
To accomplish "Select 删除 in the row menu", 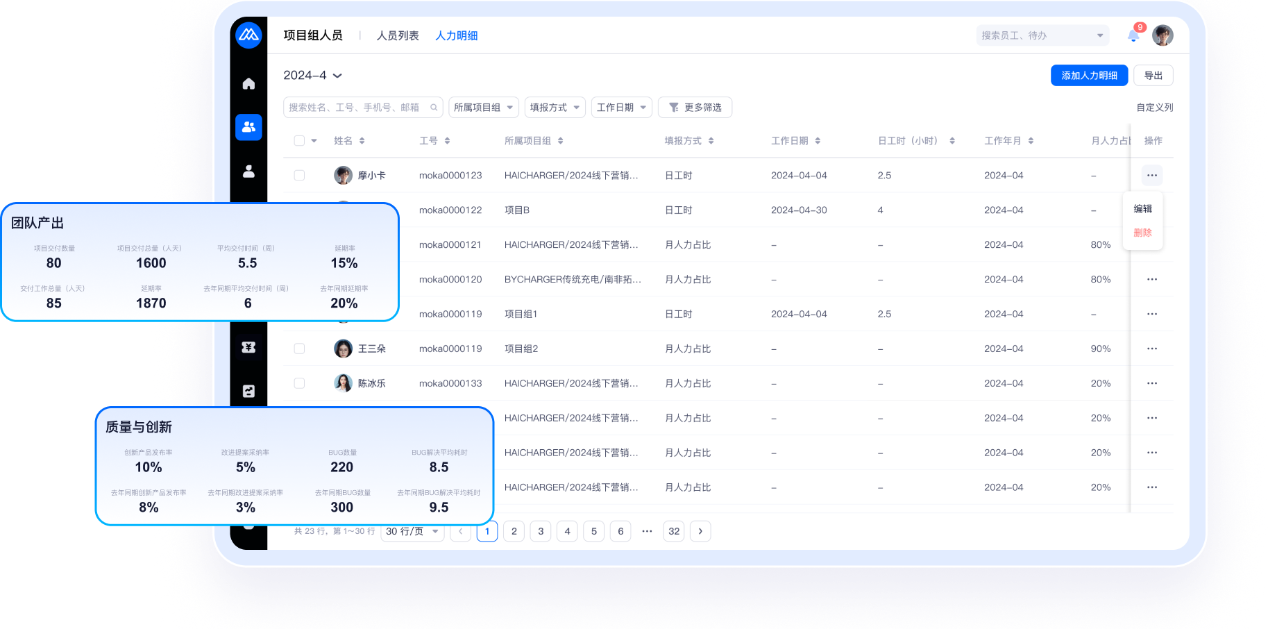I will pyautogui.click(x=1142, y=233).
